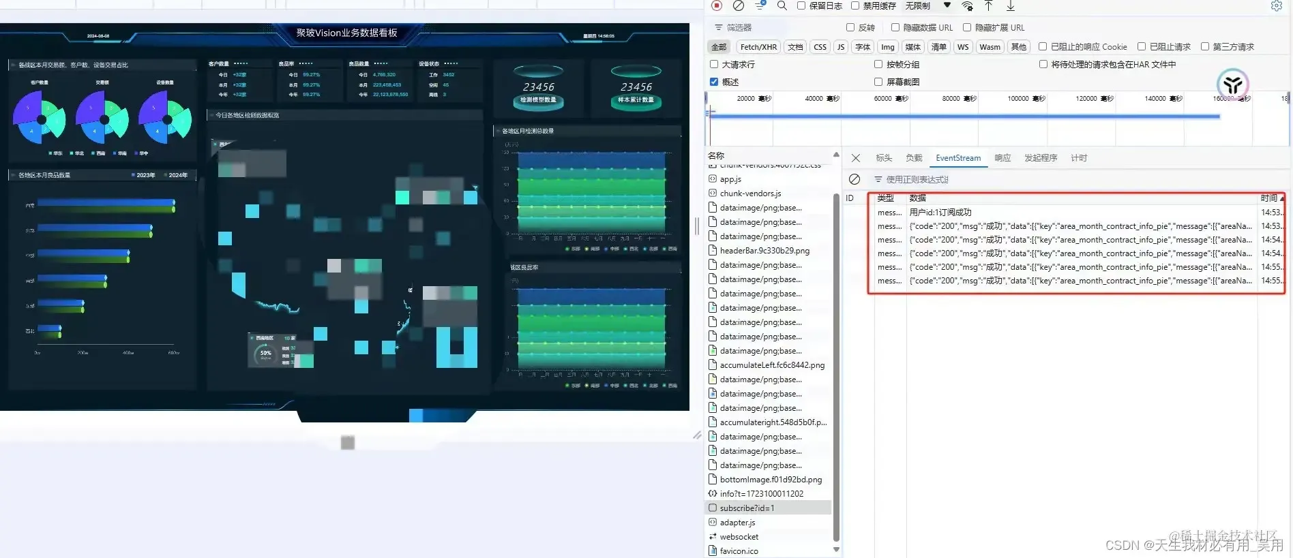This screenshot has width=1293, height=558.
Task: Filter by 字体 font requests
Action: click(863, 47)
